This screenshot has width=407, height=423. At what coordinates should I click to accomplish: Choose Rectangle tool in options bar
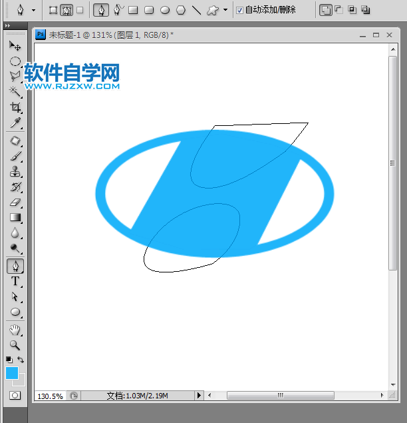pos(133,10)
